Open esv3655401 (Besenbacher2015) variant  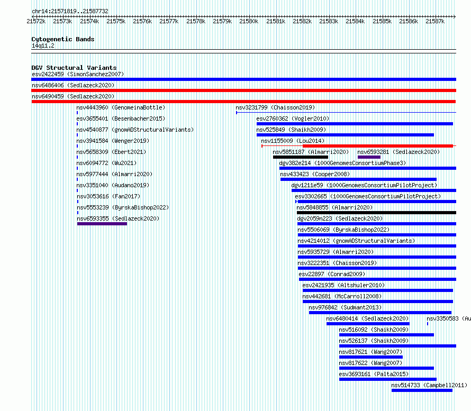[x=121, y=118]
